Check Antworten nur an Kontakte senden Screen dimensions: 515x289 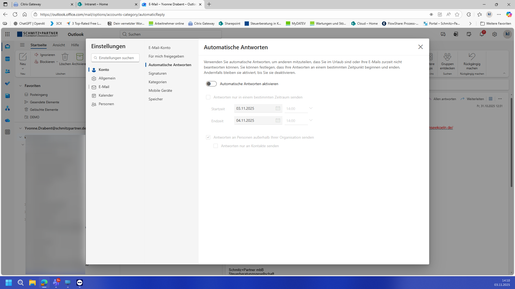pos(216,146)
